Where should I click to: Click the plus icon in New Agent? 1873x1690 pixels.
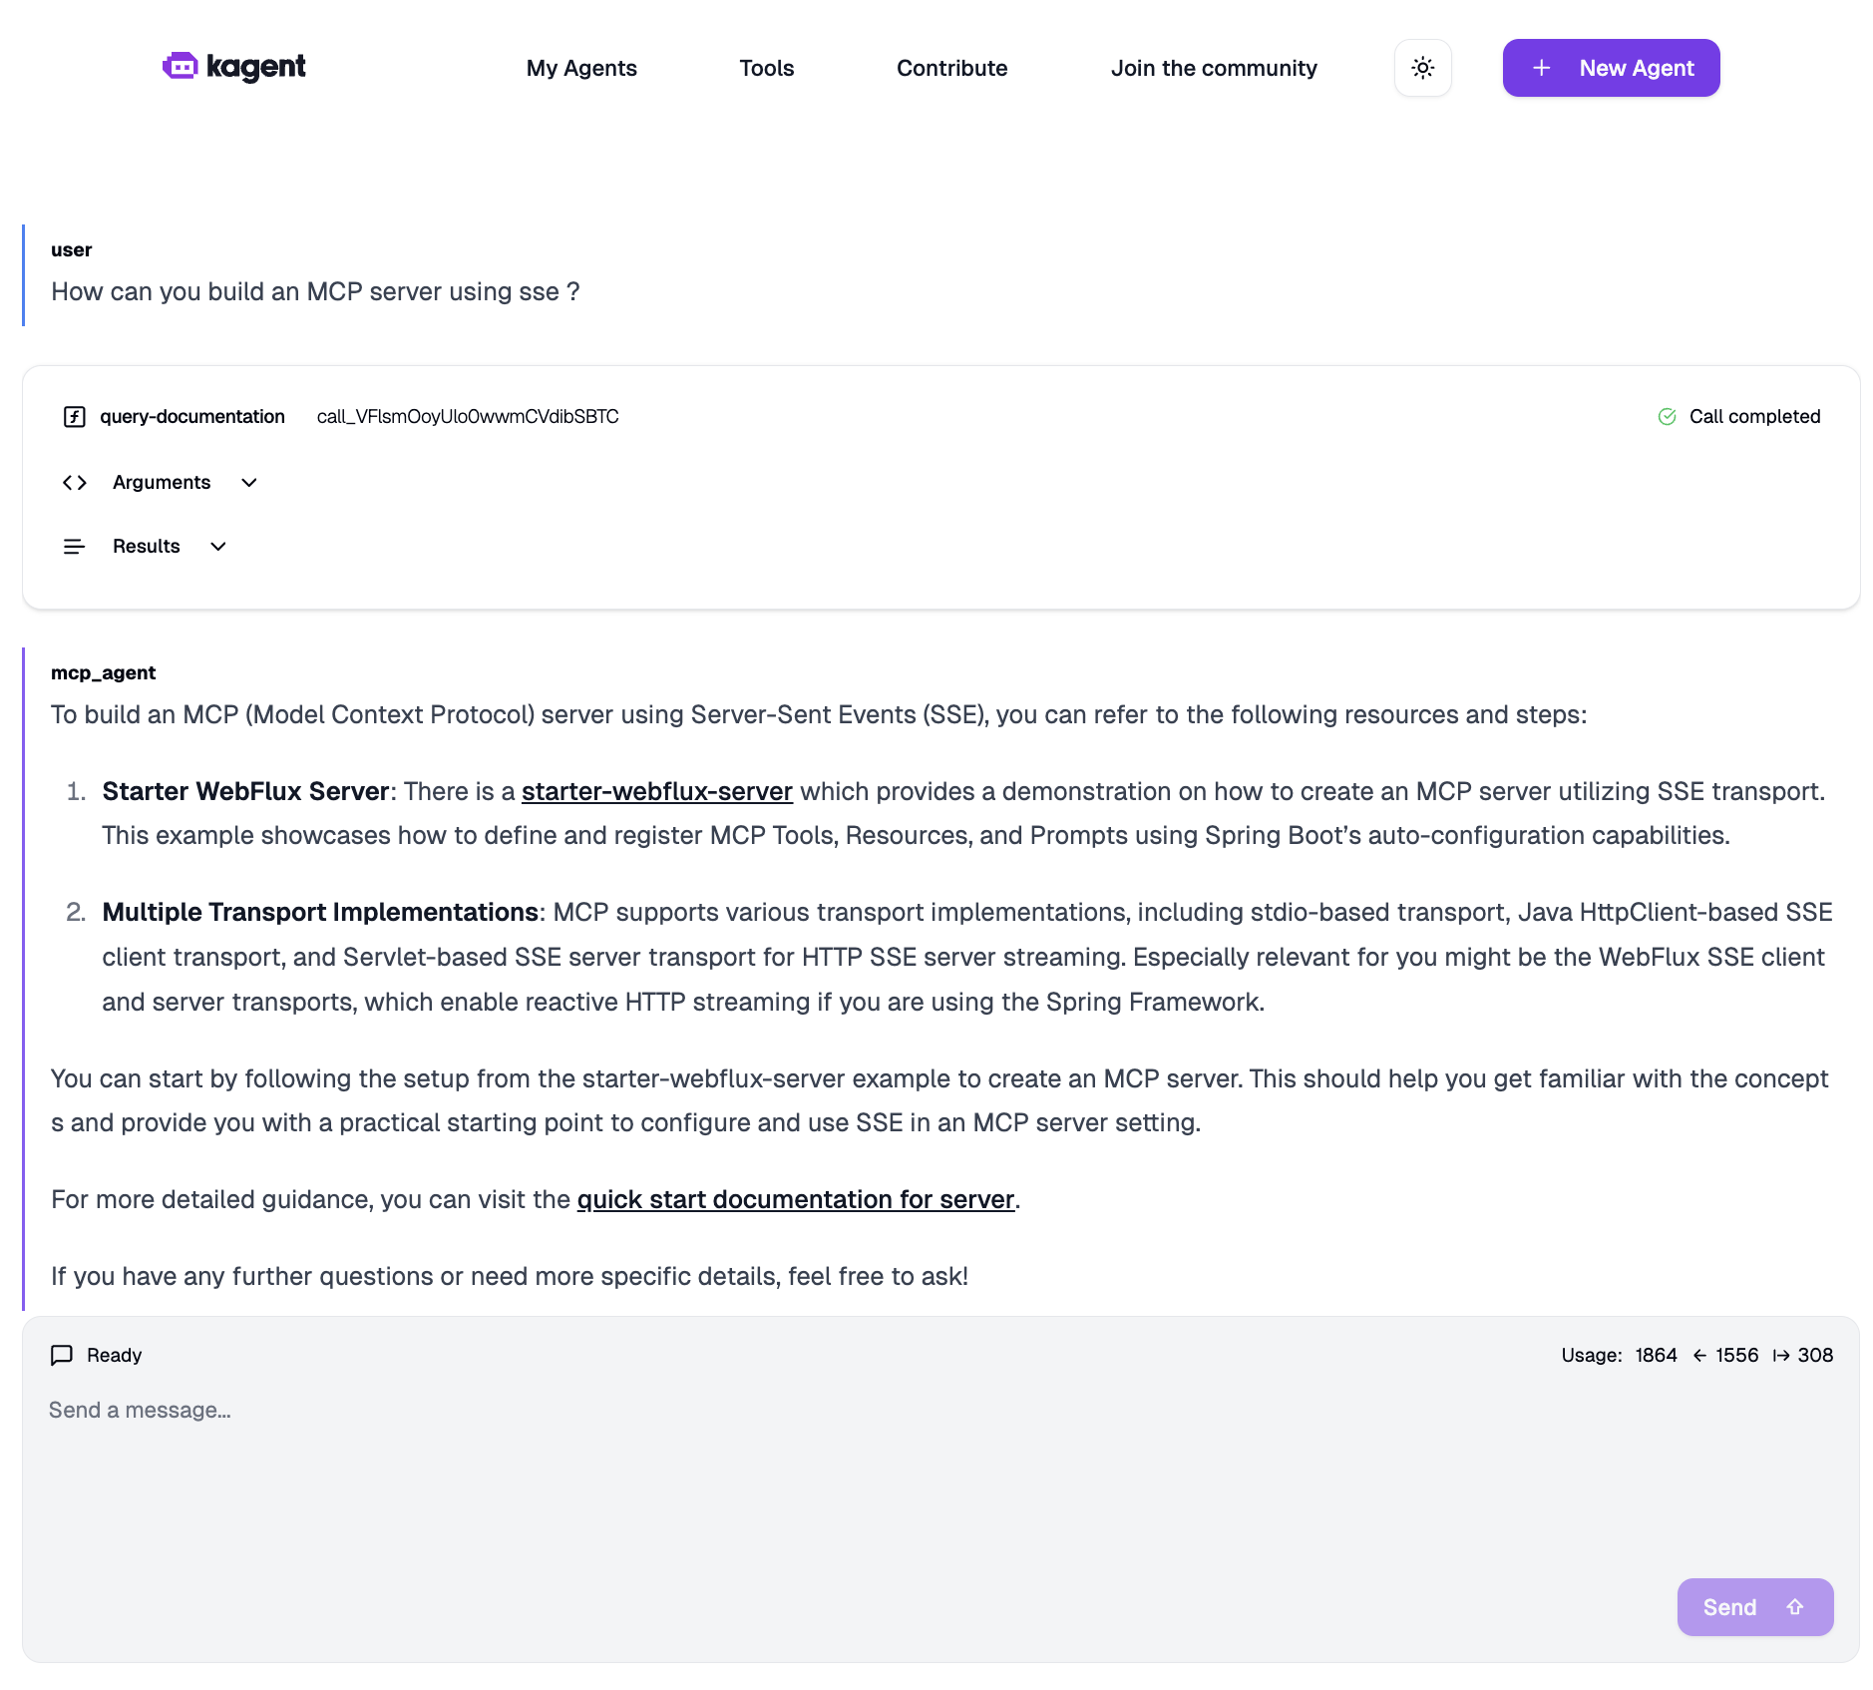[1541, 68]
